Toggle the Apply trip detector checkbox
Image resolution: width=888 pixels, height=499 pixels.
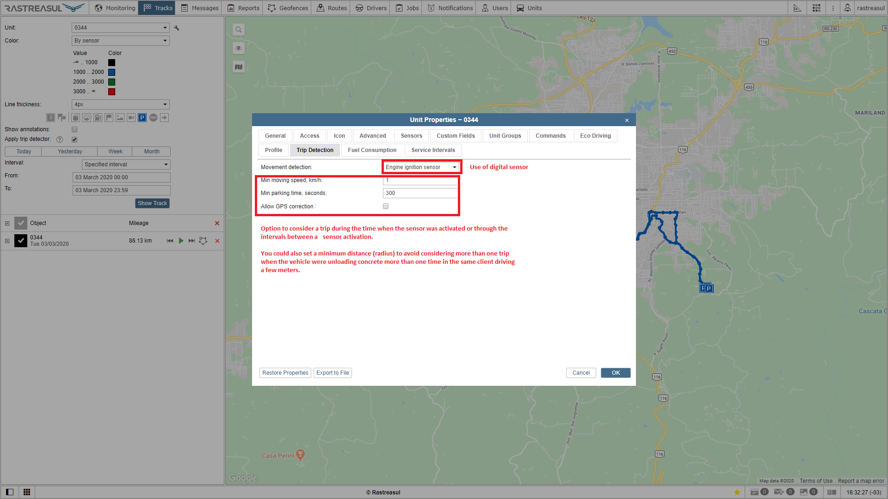coord(74,140)
